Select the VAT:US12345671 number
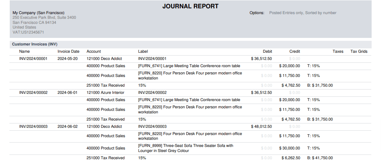Image resolution: width=381 pixels, height=161 pixels. click(28, 32)
